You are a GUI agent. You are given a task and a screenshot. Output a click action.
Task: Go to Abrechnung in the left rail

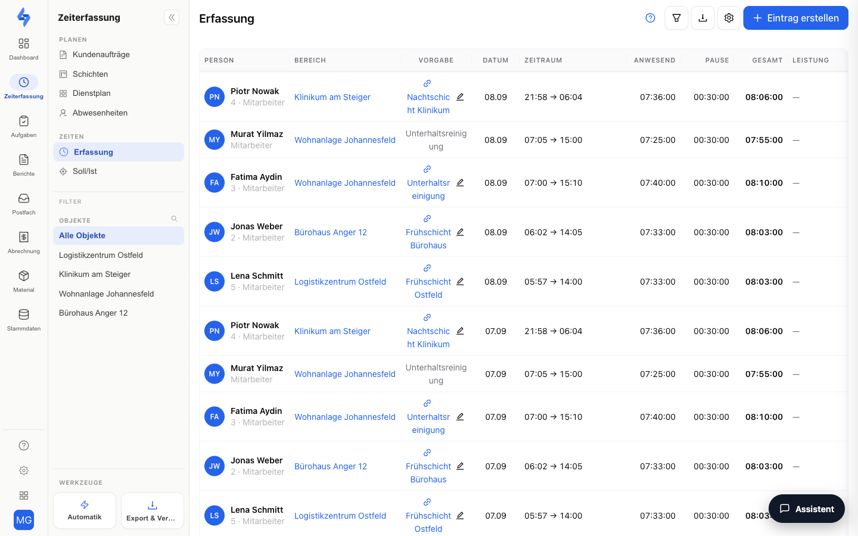(24, 242)
